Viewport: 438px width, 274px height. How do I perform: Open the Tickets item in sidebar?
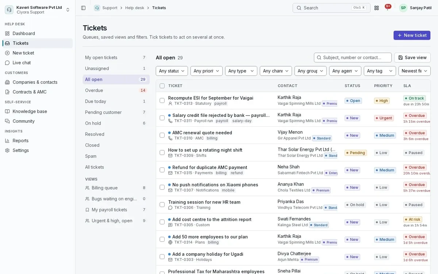point(38,43)
